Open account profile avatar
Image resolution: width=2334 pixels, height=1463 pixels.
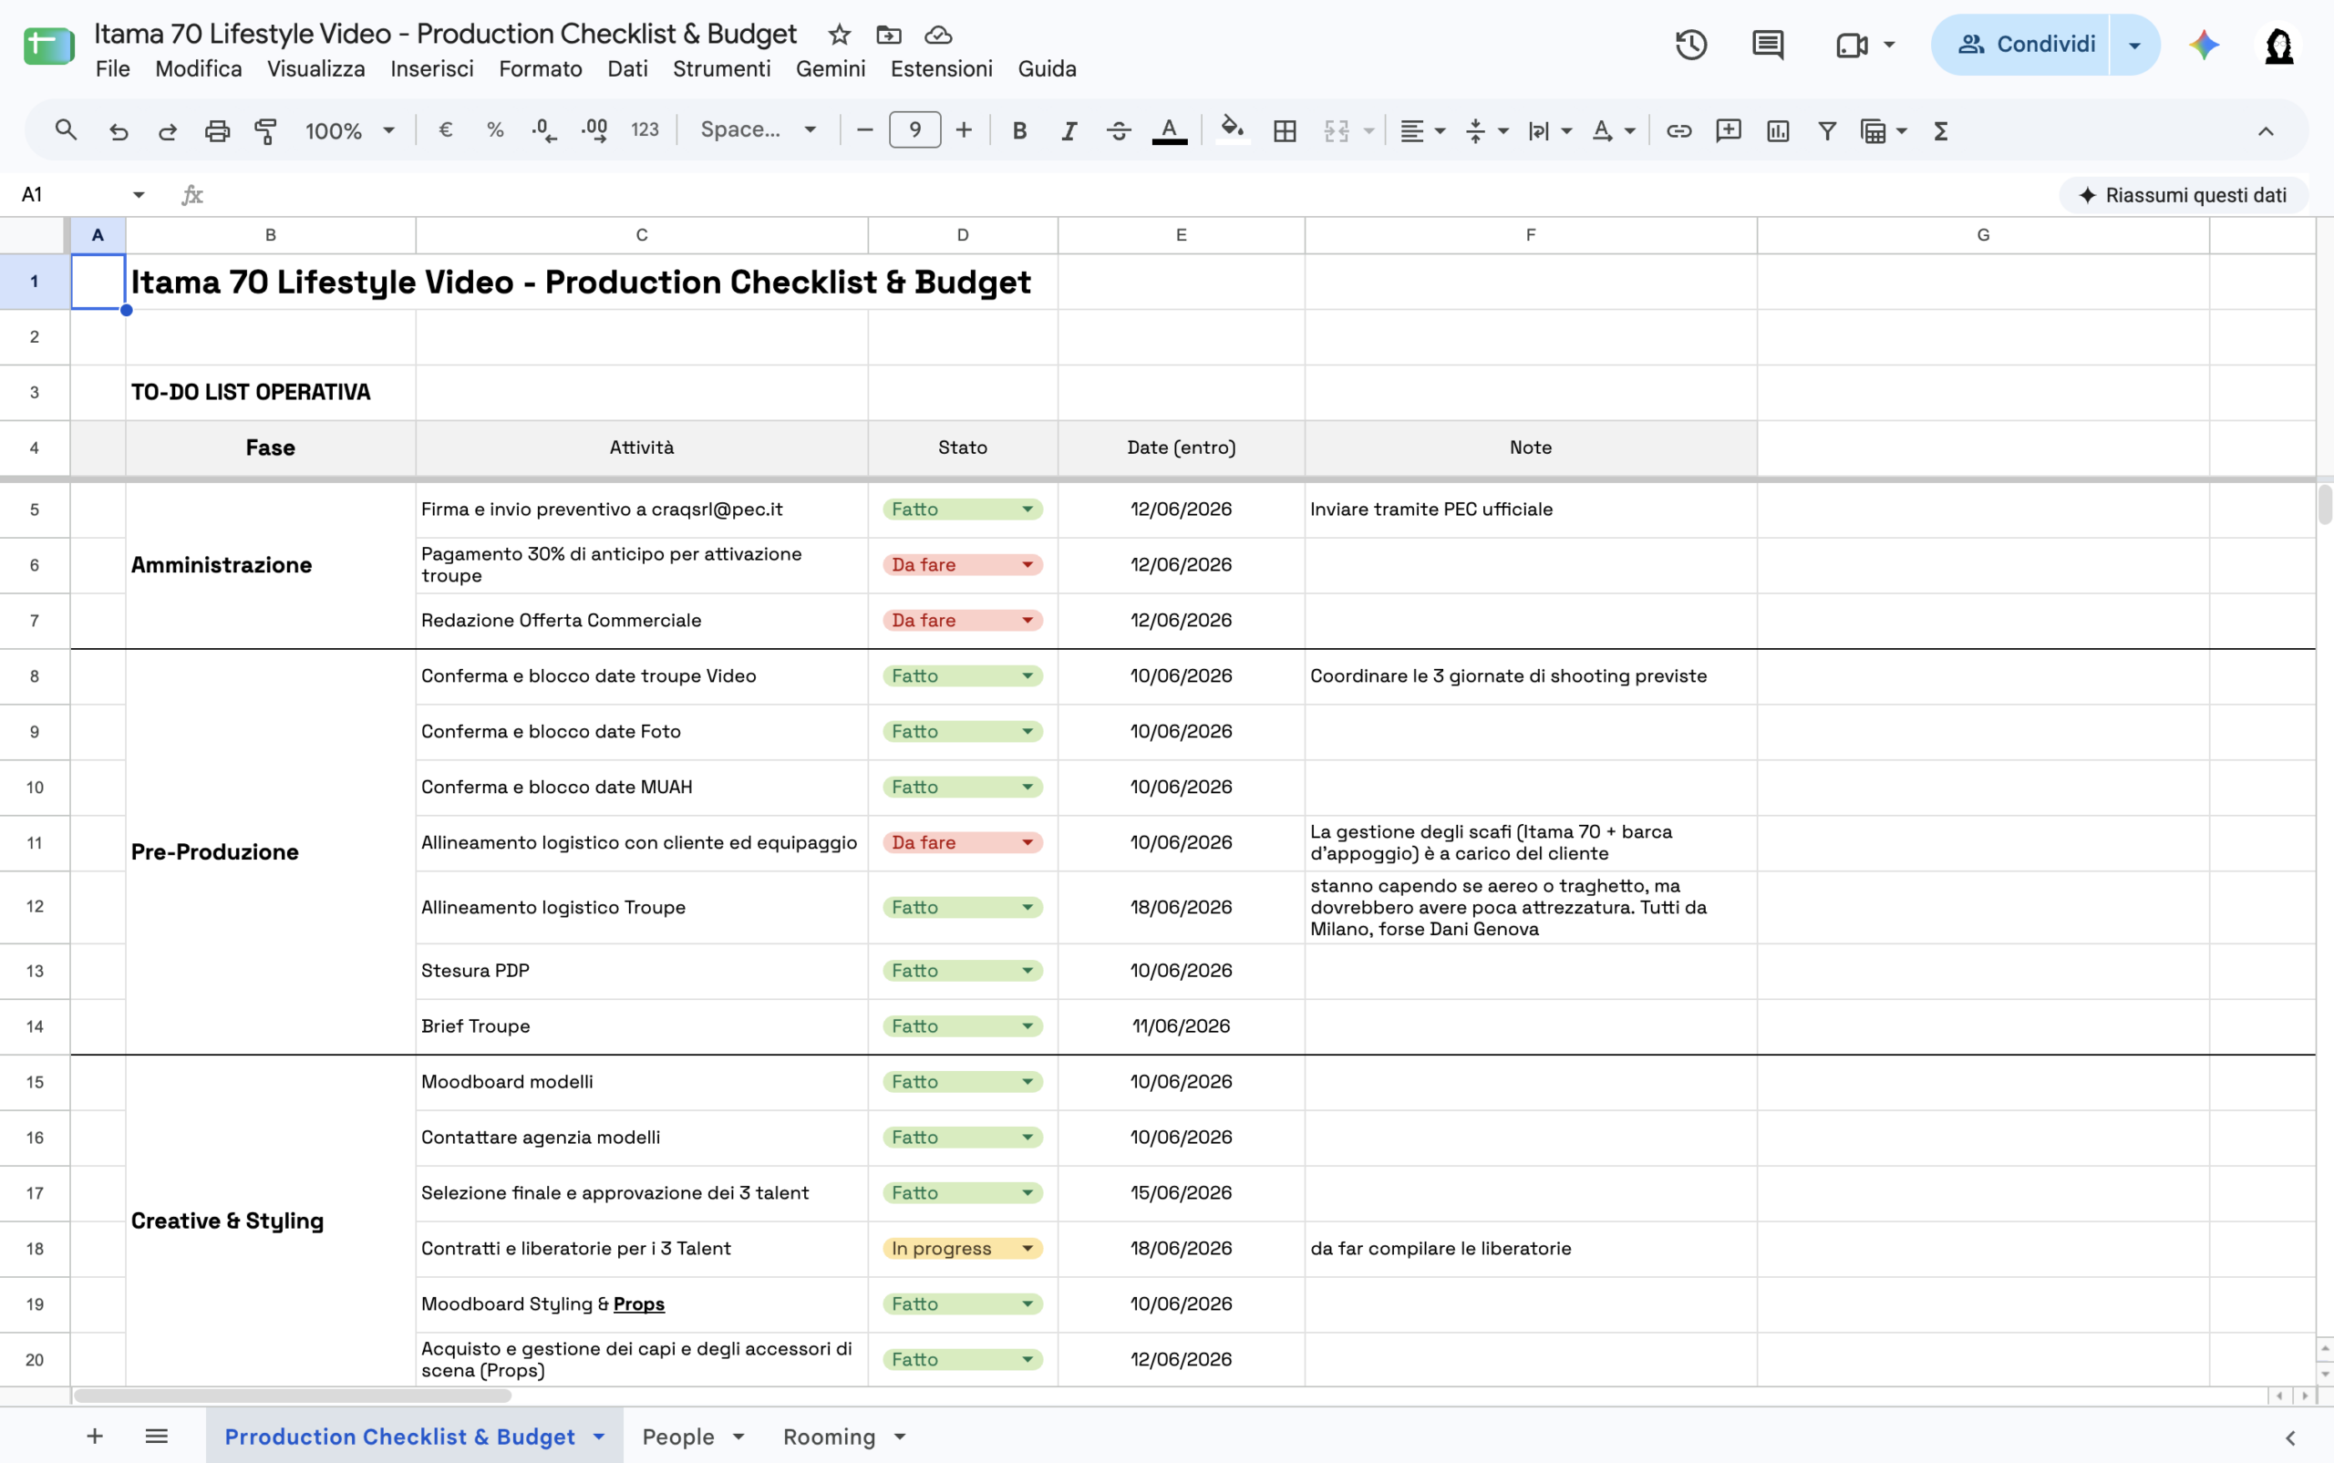point(2279,45)
